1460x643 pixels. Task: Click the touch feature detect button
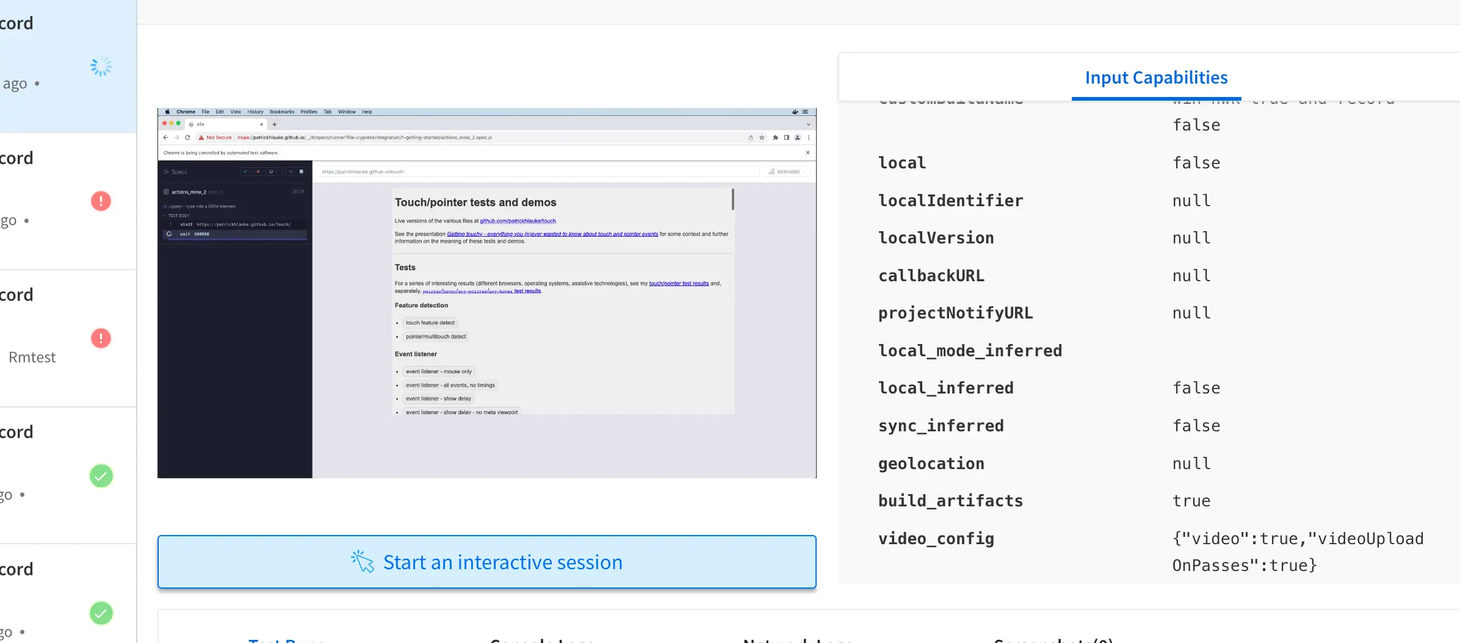430,323
